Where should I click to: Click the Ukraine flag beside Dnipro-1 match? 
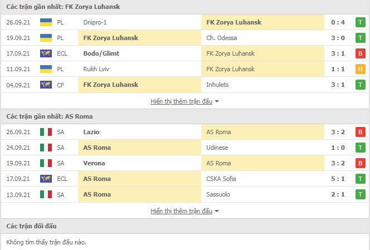(46, 22)
